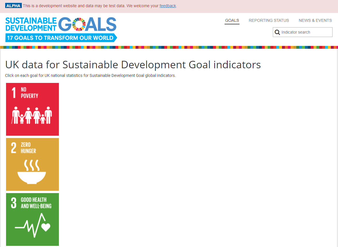This screenshot has height=247, width=338.
Task: Select the search magnifier icon
Action: point(277,32)
